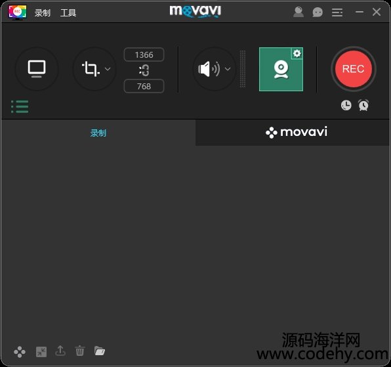Open user account profile icon
Screen dimensions: 391x367
pyautogui.click(x=298, y=12)
